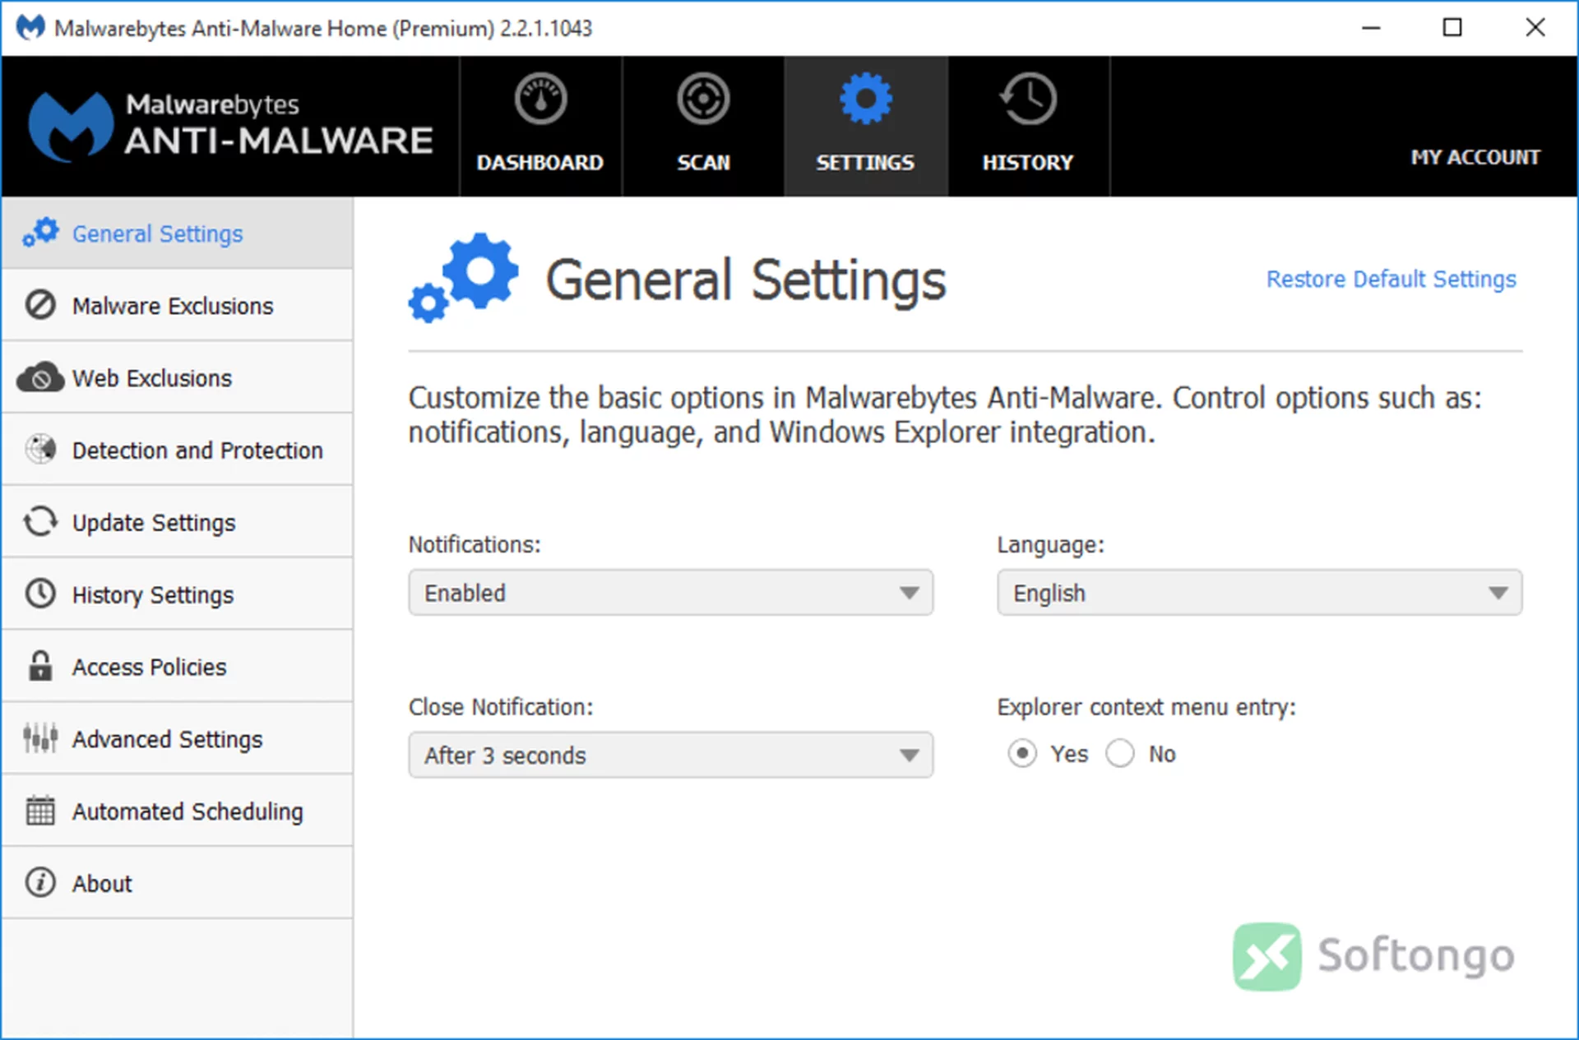The width and height of the screenshot is (1579, 1040).
Task: Click the Malware Exclusions prohibited icon
Action: pos(40,305)
